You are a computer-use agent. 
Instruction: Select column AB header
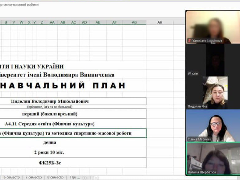coord(63,22)
